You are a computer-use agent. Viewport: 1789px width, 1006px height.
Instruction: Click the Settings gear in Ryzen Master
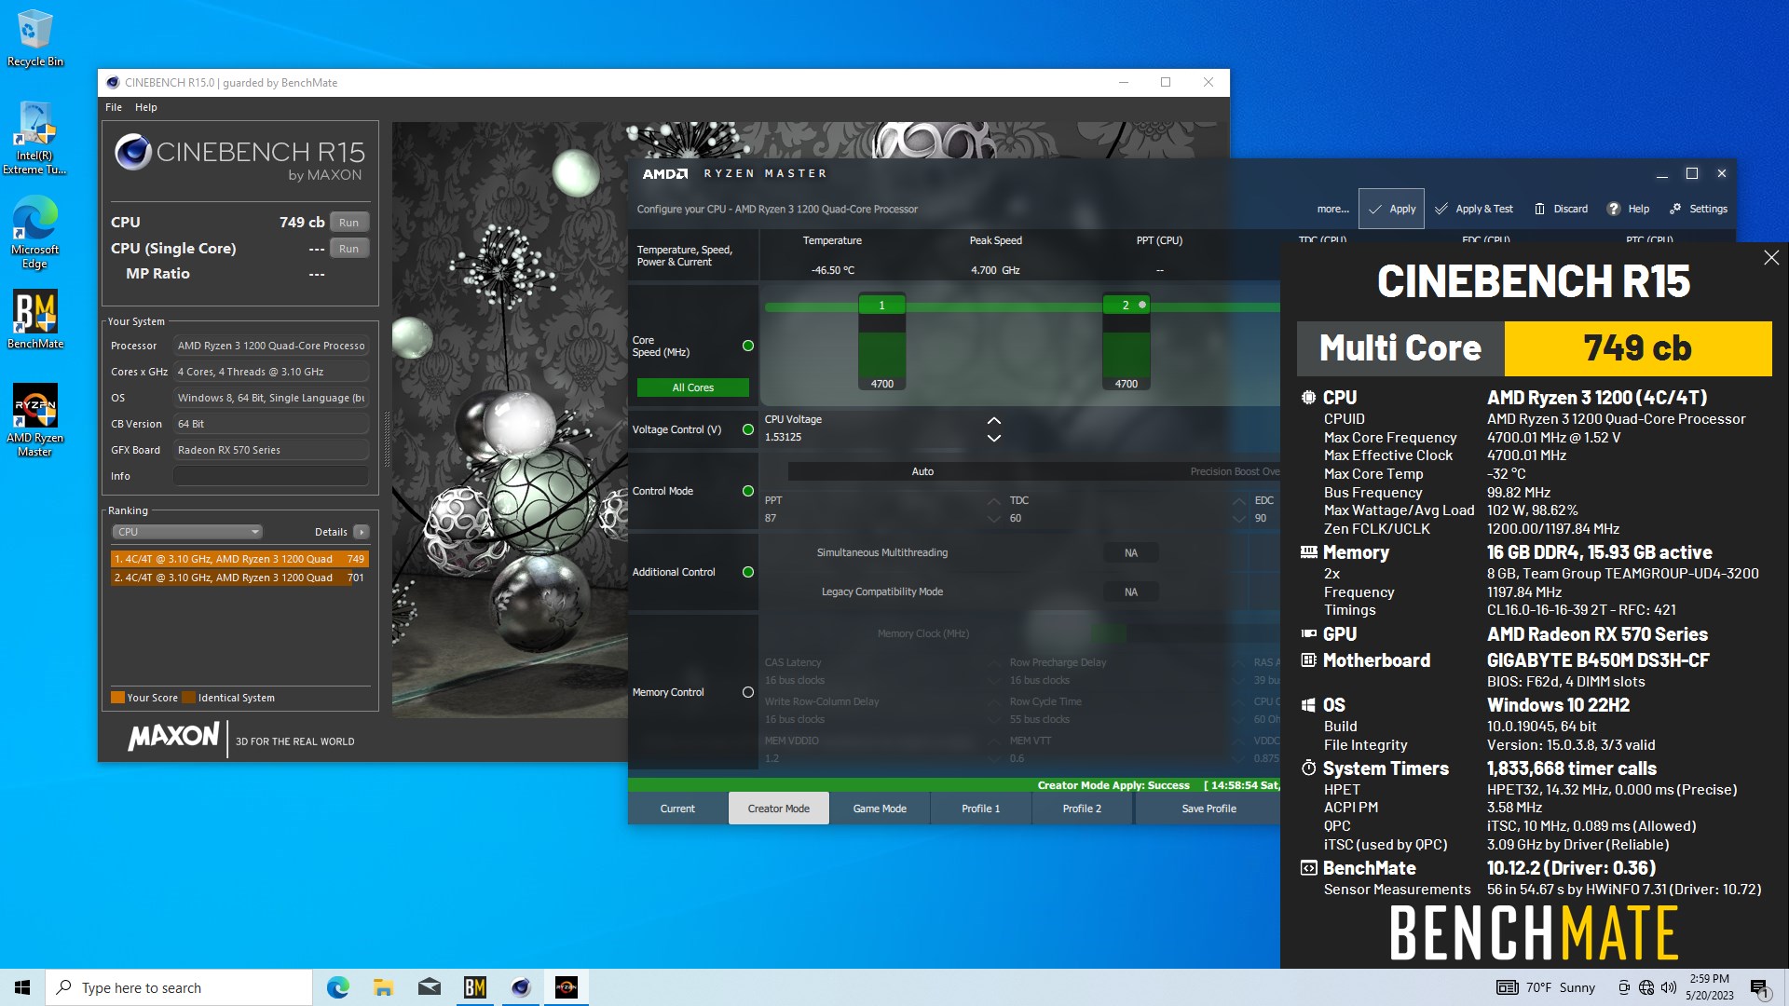pos(1675,209)
